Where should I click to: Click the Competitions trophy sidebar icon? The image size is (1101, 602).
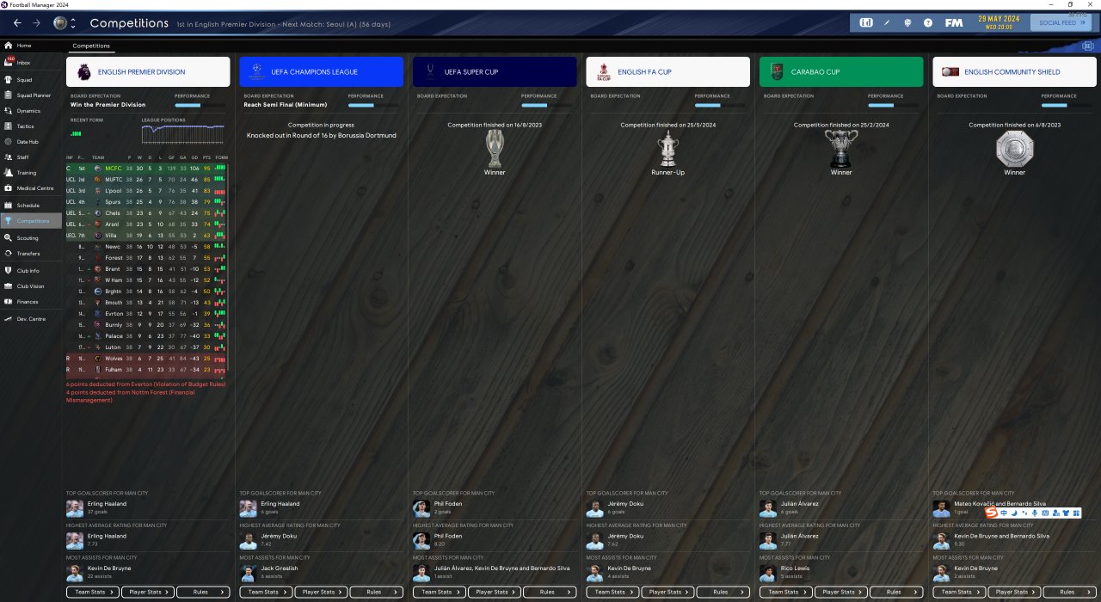(9, 221)
